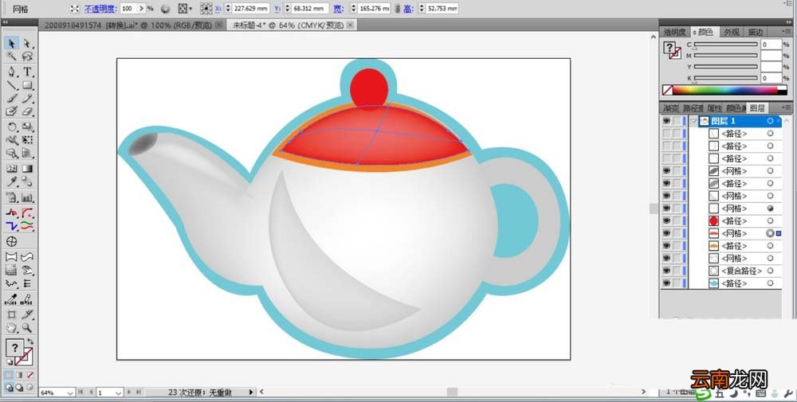Click the constrain proportions link icon

click(x=397, y=9)
